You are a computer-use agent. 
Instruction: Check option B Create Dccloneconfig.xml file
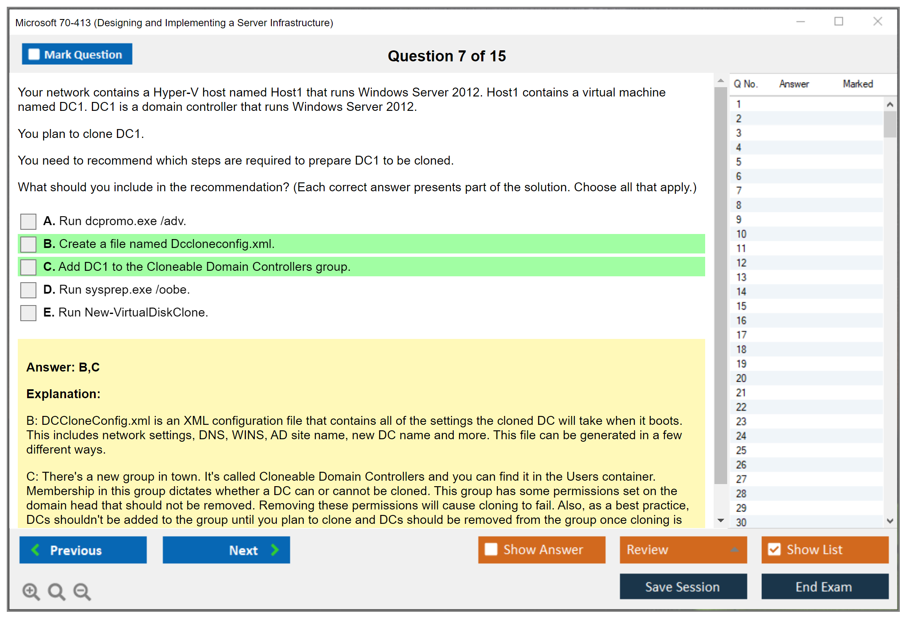point(28,244)
